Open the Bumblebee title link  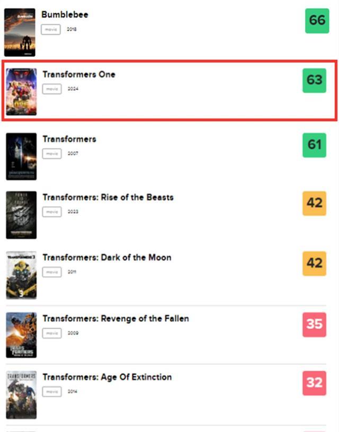(x=65, y=15)
